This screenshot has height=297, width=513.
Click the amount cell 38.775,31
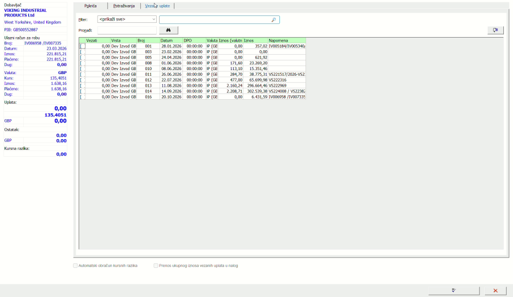pos(255,74)
